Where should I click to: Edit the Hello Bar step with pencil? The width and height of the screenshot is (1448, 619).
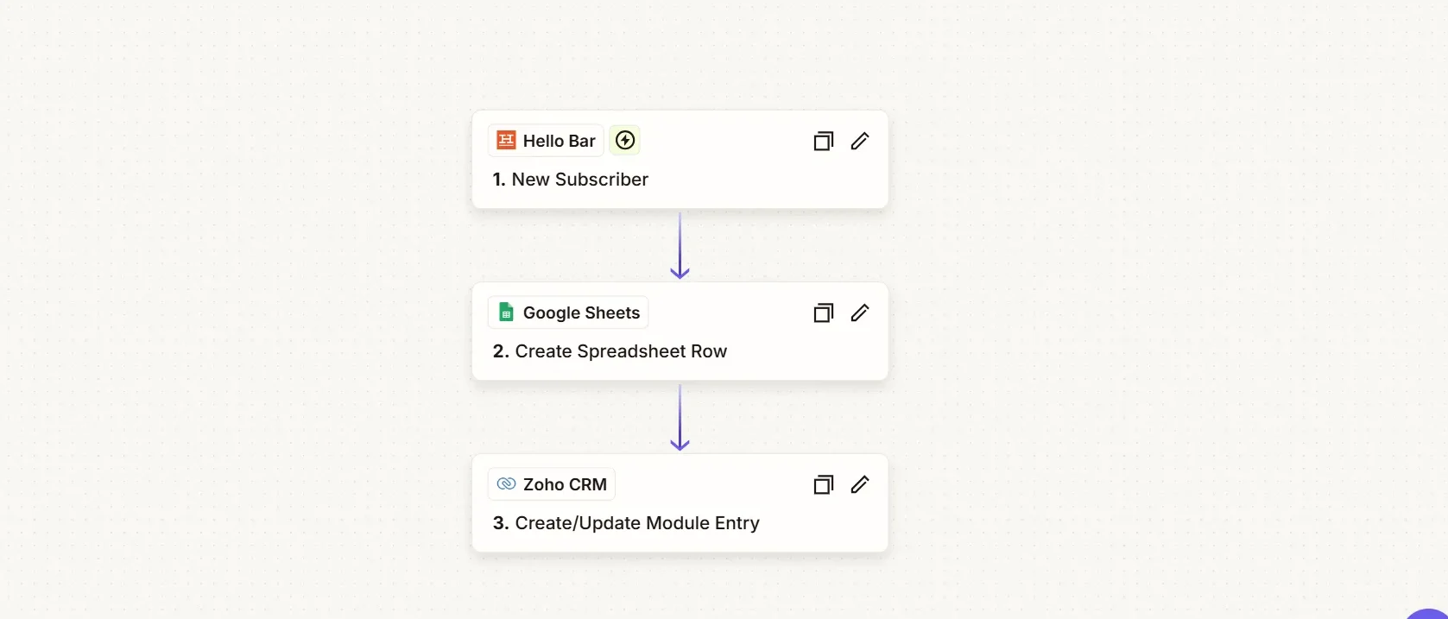(860, 141)
